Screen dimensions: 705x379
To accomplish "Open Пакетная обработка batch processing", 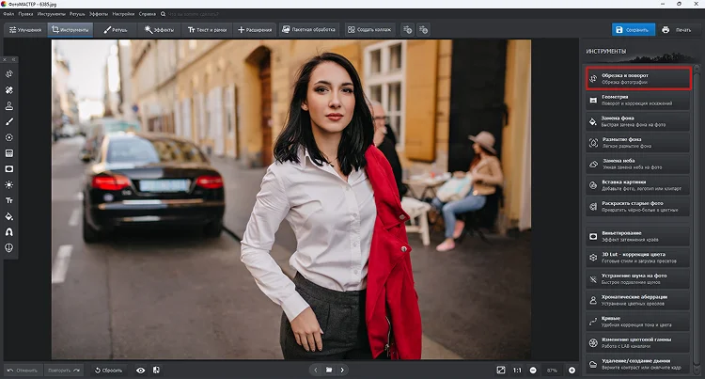I will tap(308, 30).
